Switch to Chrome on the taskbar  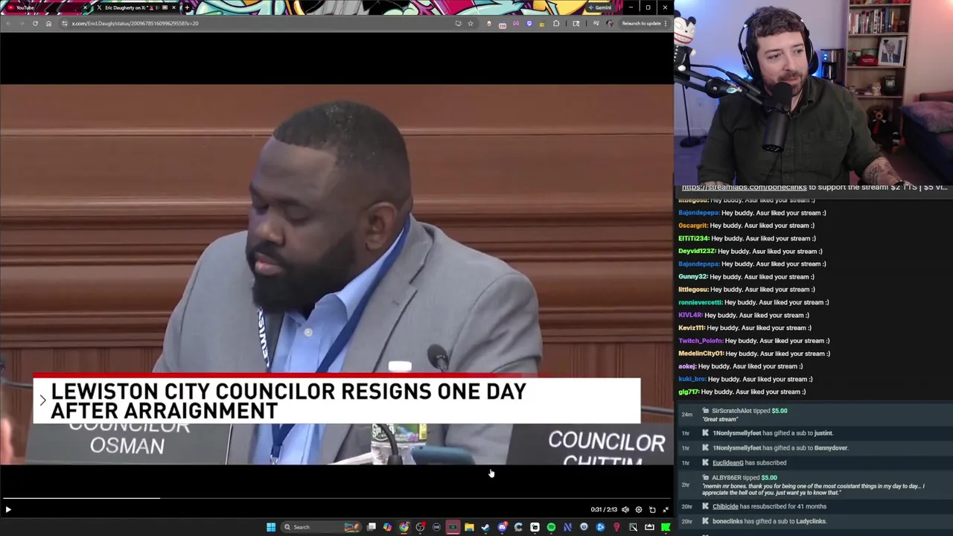pos(404,527)
